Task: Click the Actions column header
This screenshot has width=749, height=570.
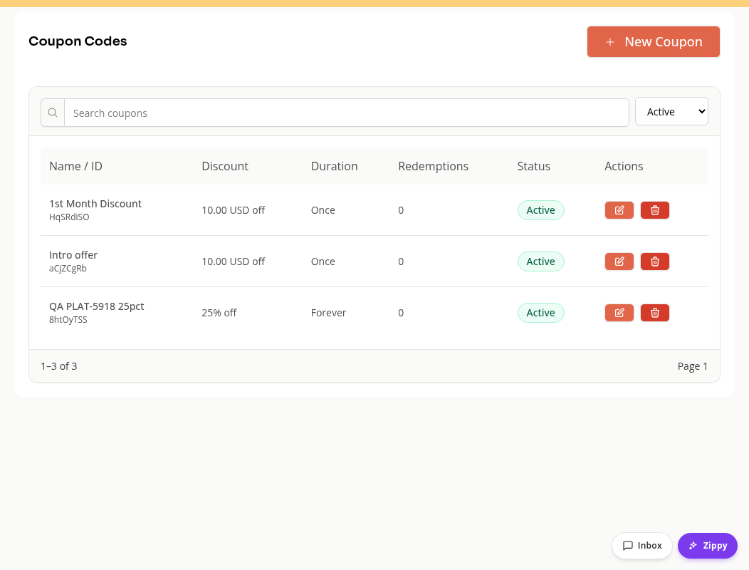Action: (x=624, y=166)
